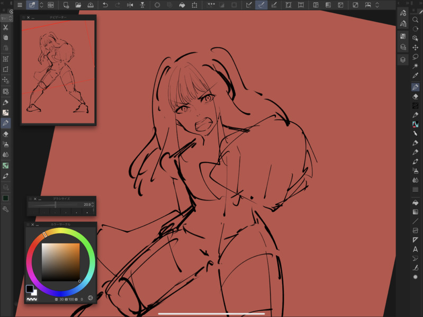This screenshot has width=423, height=317.
Task: Flip the canvas horizontally
Action: click(130, 5)
